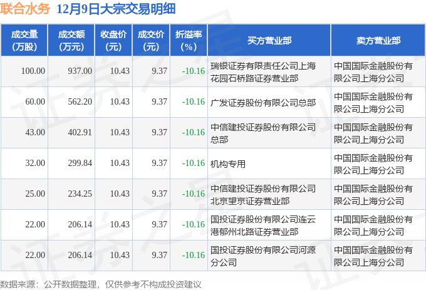Select the 成交量(万股) column header

click(24, 40)
